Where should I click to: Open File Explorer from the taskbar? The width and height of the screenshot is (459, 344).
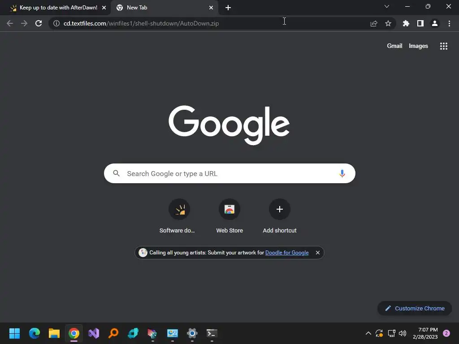tap(54, 333)
